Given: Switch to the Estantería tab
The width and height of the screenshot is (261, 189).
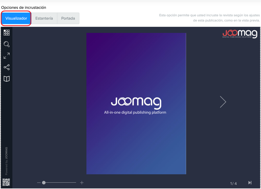Looking at the screenshot, I should coord(44,18).
